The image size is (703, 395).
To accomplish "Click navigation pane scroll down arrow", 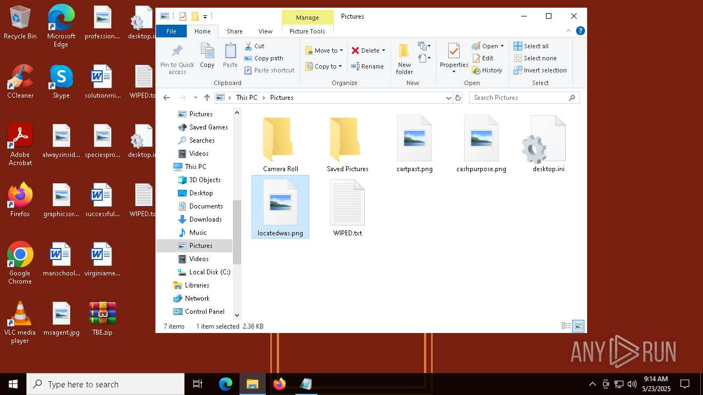I will 237,315.
